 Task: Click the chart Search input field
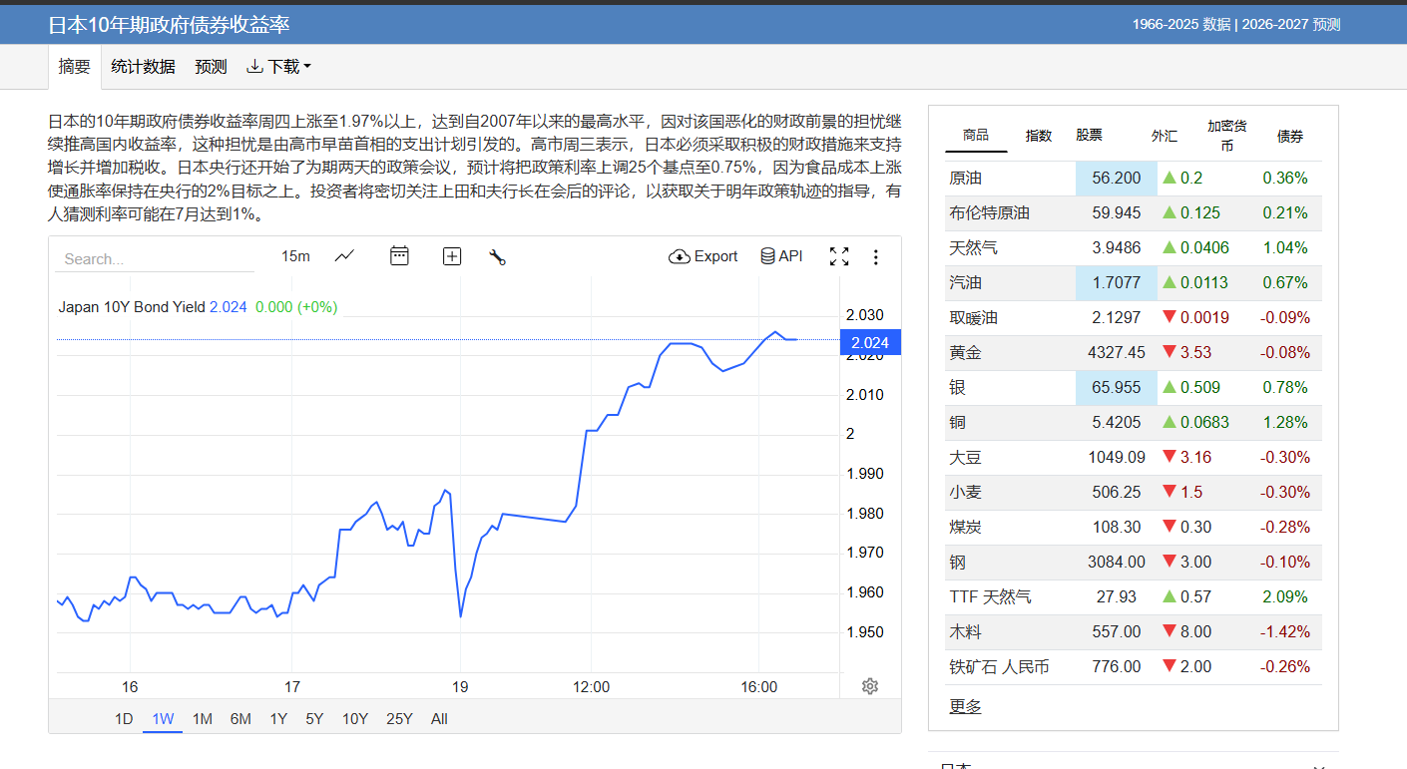[x=155, y=259]
